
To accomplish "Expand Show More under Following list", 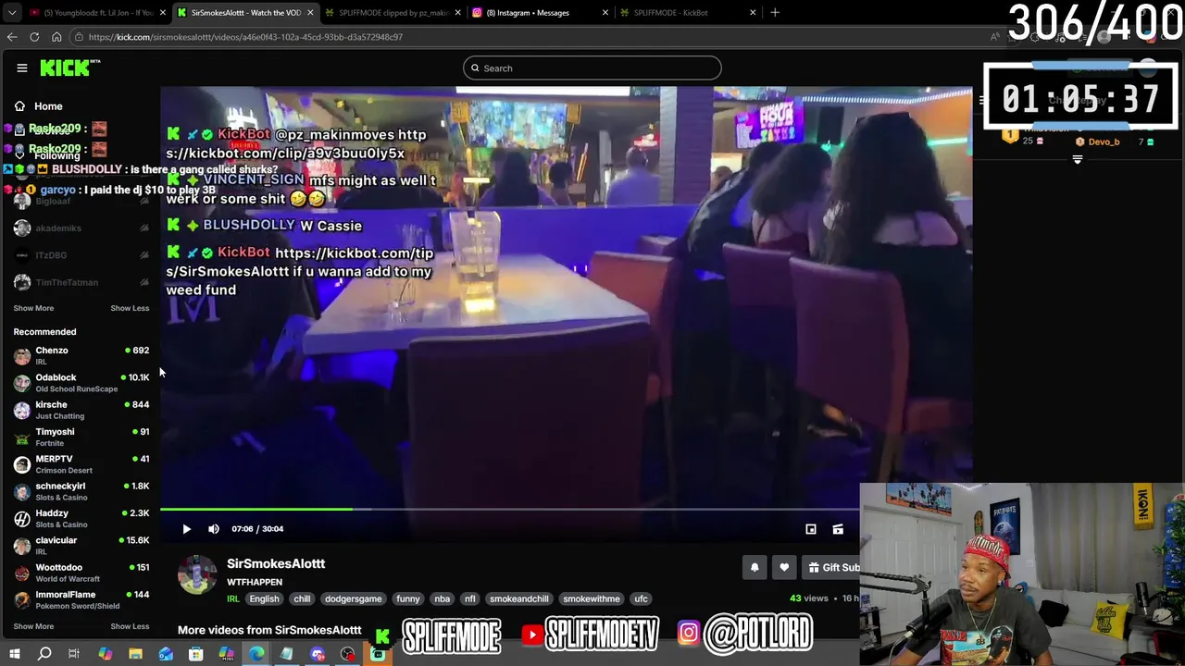I will (33, 308).
